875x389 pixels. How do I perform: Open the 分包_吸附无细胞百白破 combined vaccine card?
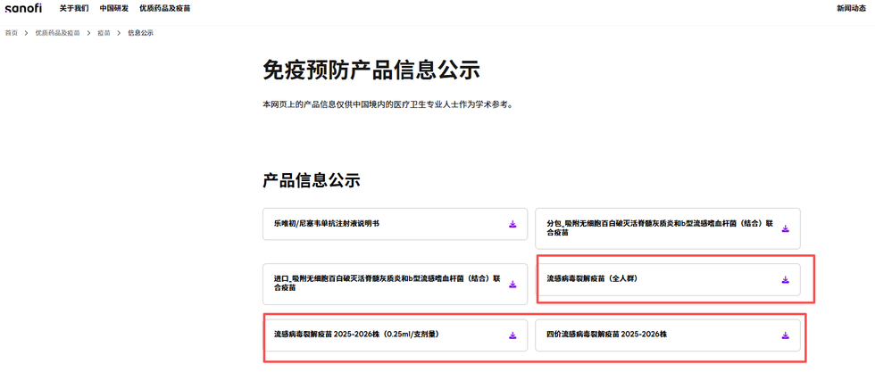pos(668,228)
